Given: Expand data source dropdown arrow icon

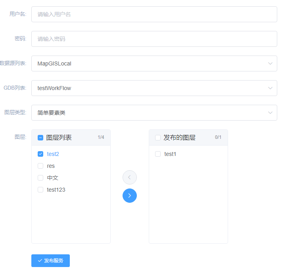Looking at the screenshot, I should coord(270,63).
